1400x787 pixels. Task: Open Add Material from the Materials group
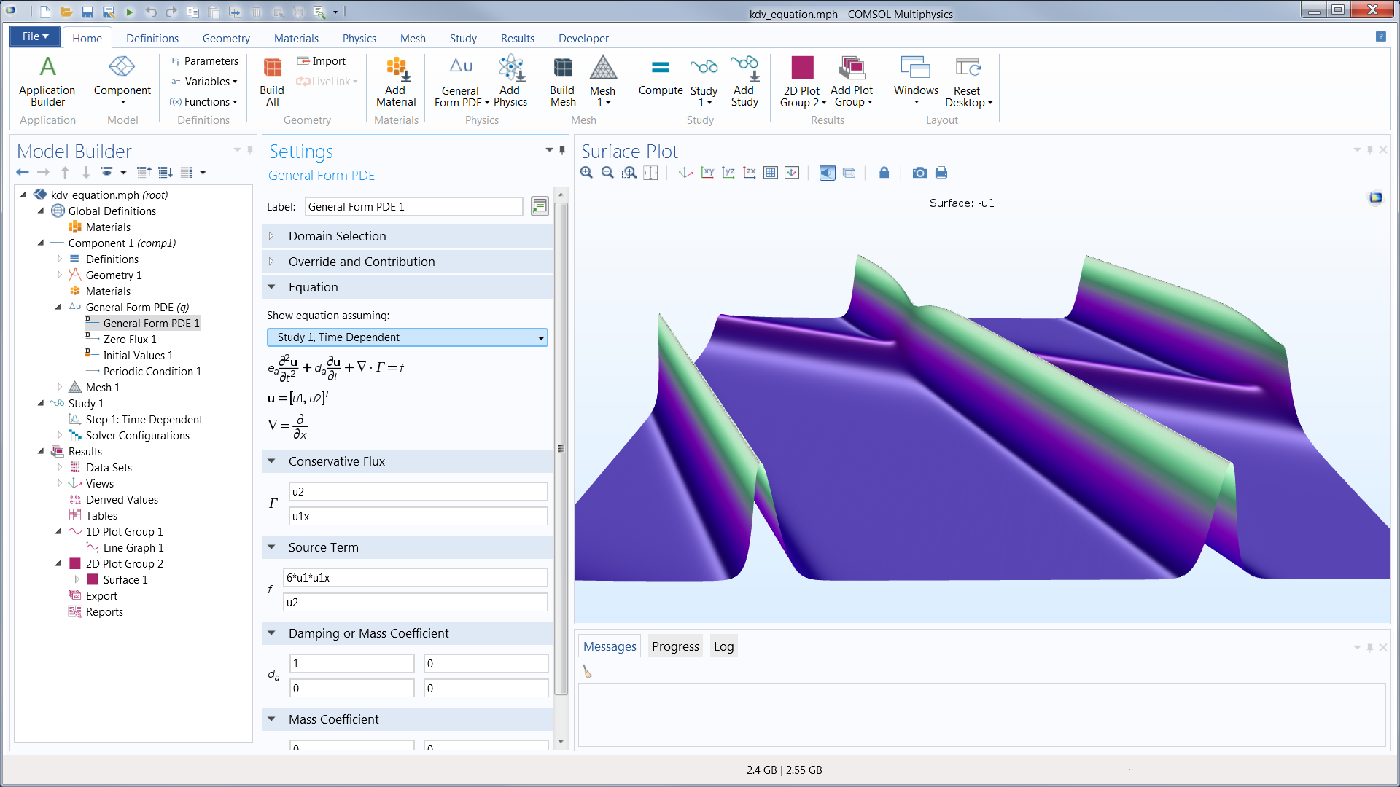(395, 80)
